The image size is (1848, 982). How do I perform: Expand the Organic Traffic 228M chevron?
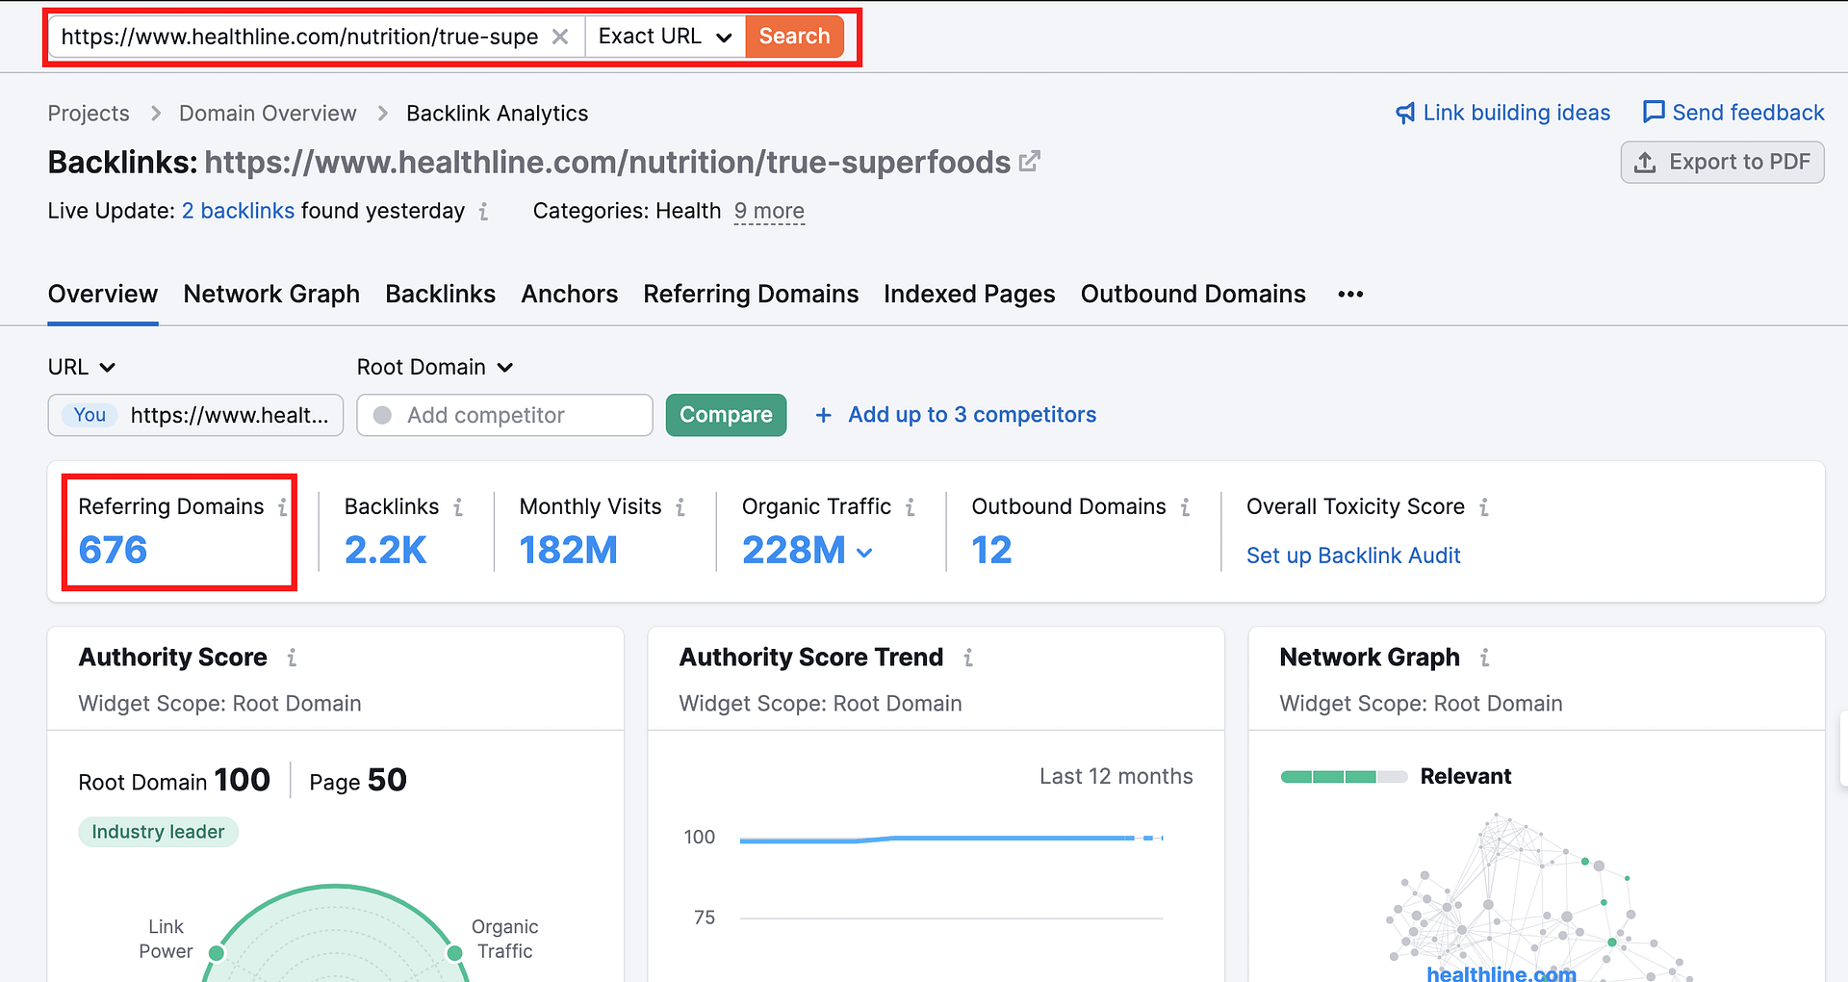[864, 553]
